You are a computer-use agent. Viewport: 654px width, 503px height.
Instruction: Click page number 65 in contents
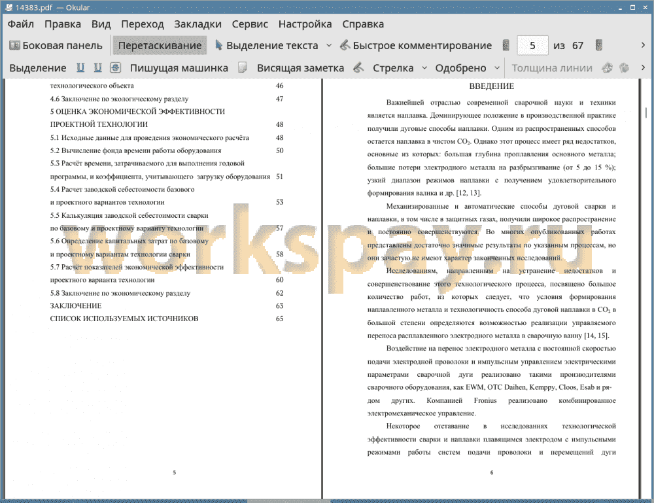click(279, 319)
